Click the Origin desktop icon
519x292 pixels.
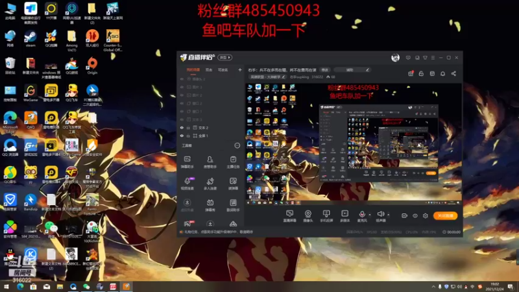point(92,66)
